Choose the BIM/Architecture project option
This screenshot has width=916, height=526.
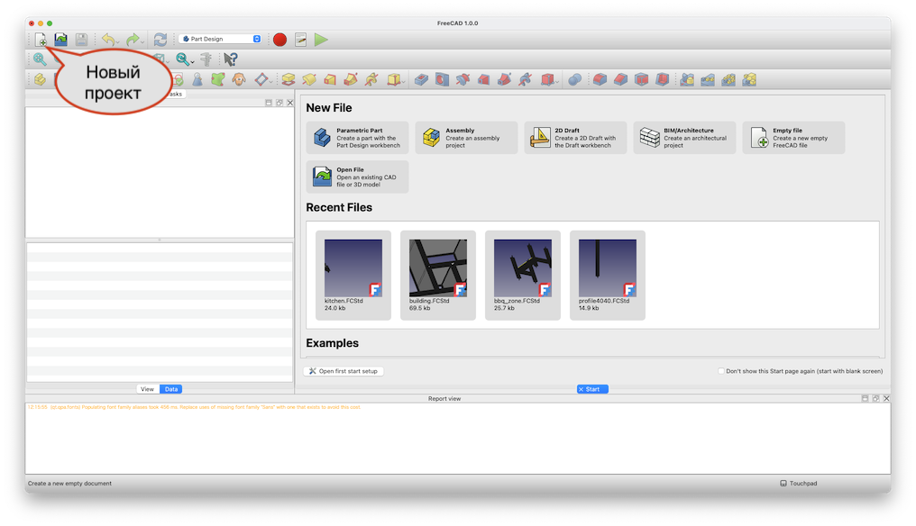684,138
